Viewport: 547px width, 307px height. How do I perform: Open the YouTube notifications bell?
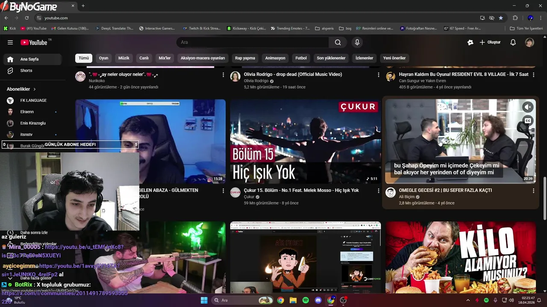pyautogui.click(x=513, y=42)
